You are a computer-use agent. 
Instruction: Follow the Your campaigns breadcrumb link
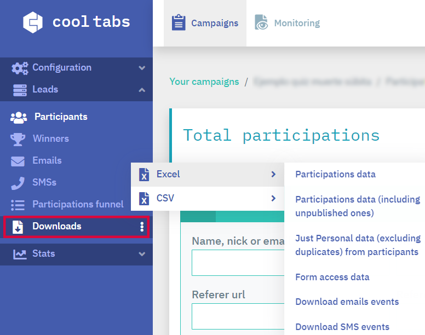coord(204,82)
